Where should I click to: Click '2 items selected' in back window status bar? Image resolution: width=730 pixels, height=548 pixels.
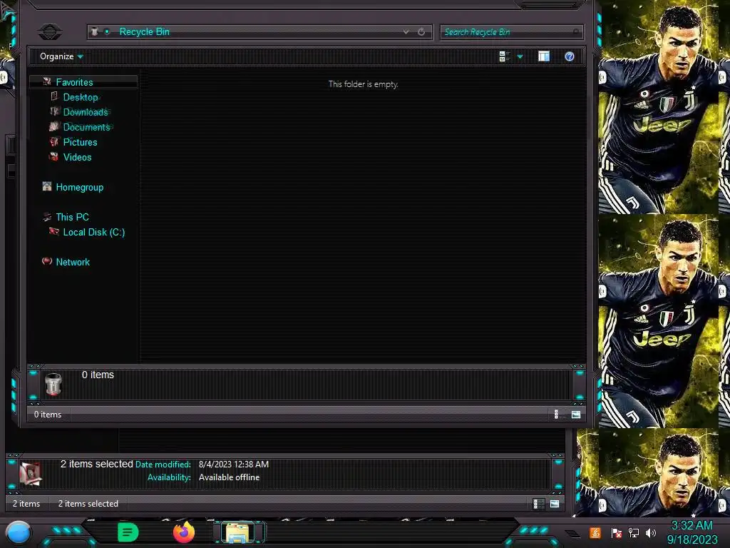[x=88, y=504]
